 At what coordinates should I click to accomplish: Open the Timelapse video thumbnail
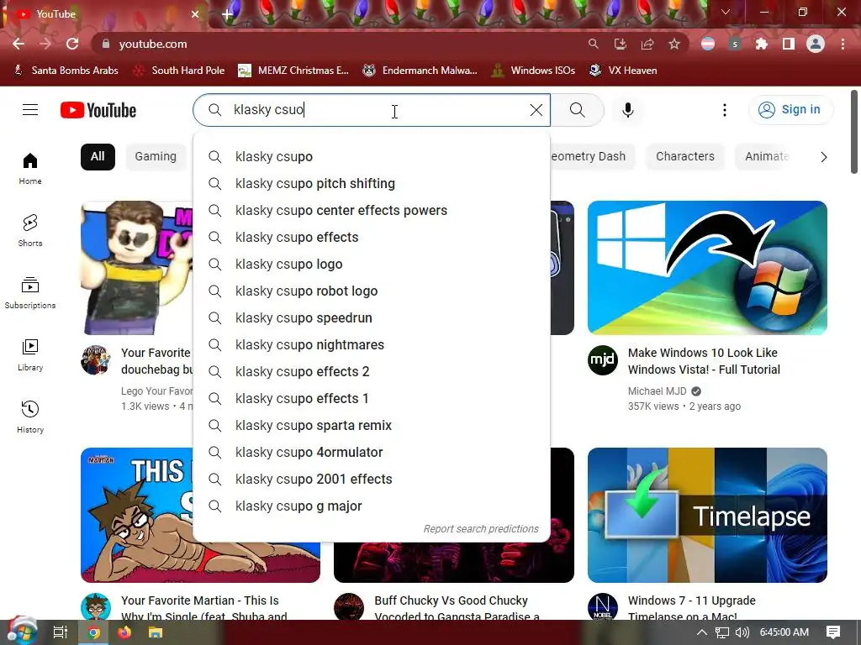click(x=707, y=515)
